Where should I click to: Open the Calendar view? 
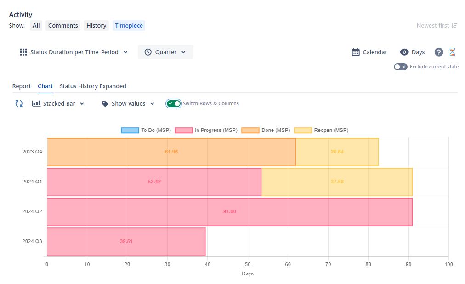(x=369, y=52)
